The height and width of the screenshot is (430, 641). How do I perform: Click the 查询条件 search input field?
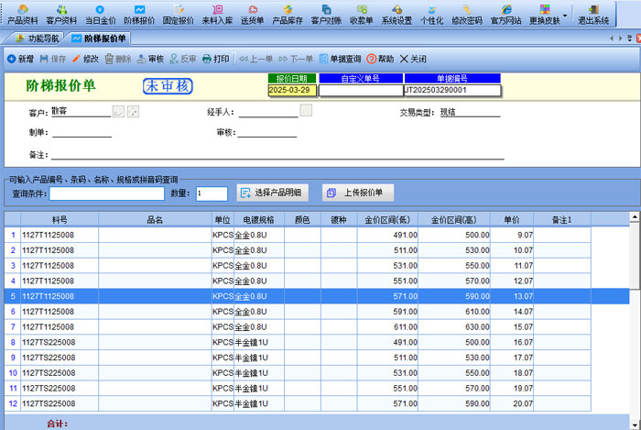coord(107,193)
